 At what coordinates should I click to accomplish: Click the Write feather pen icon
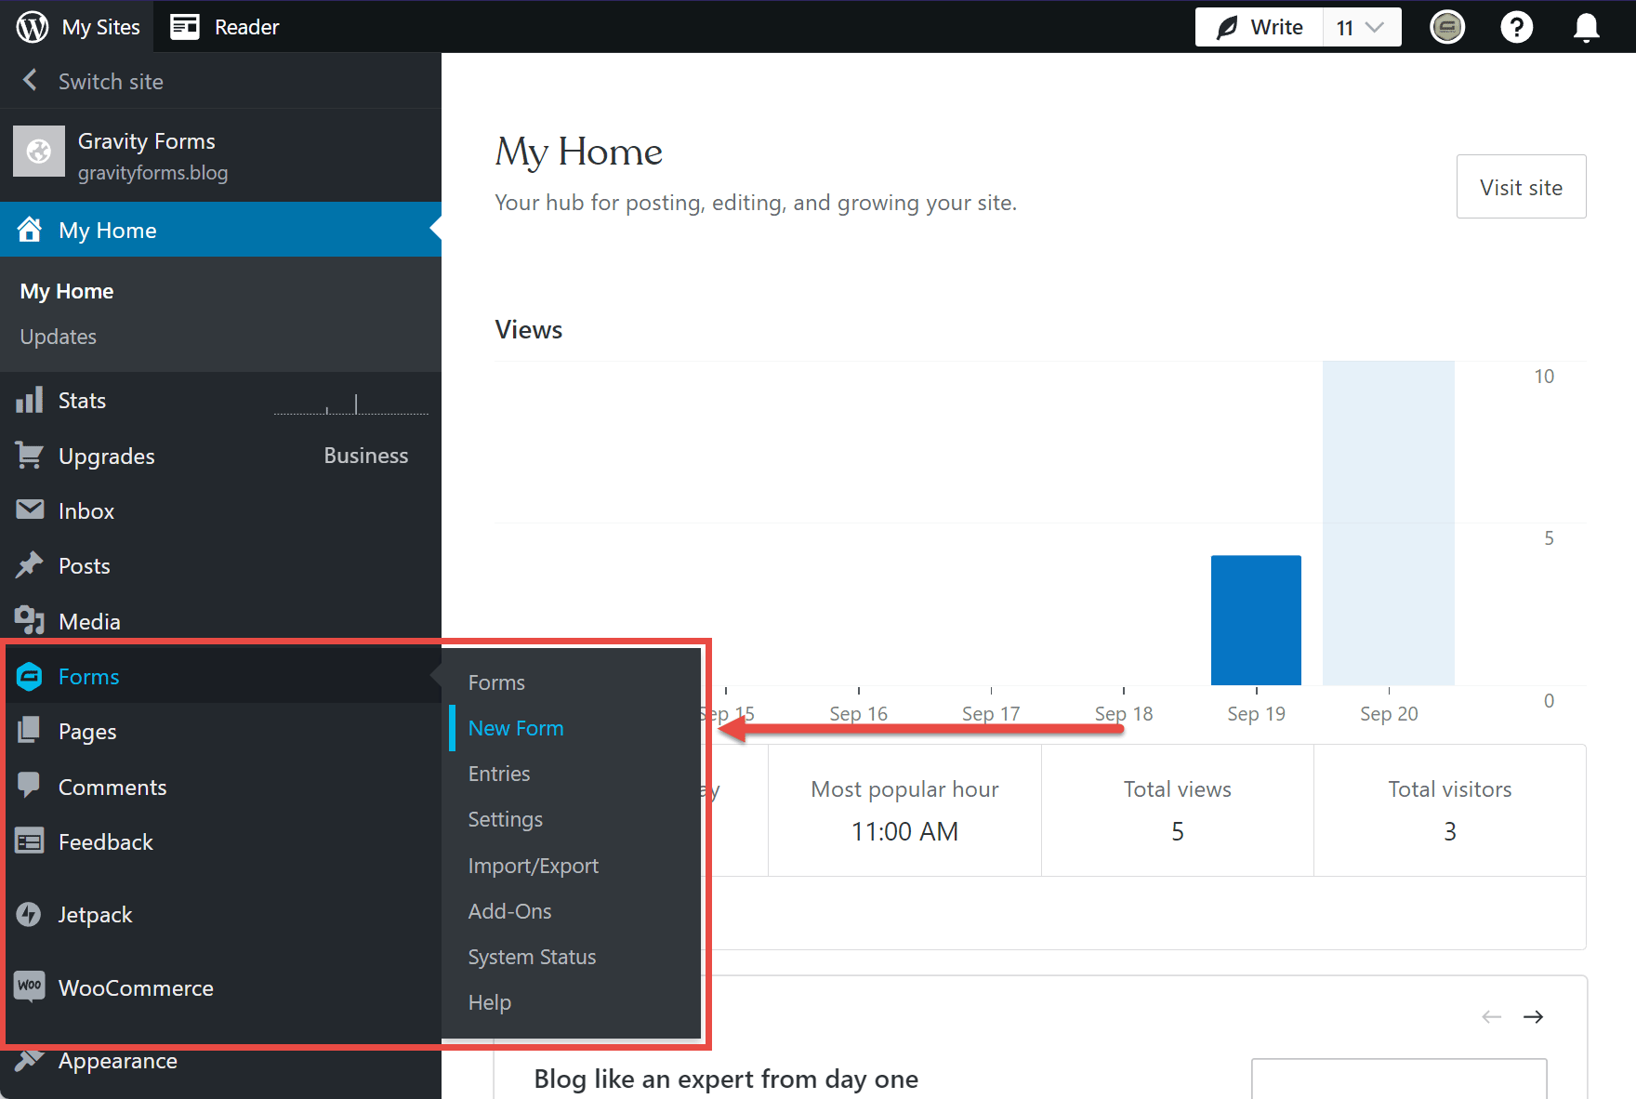coord(1227,27)
